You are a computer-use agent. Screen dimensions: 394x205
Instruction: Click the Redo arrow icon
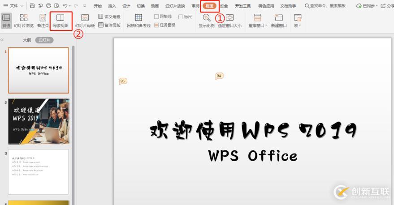pyautogui.click(x=76, y=5)
